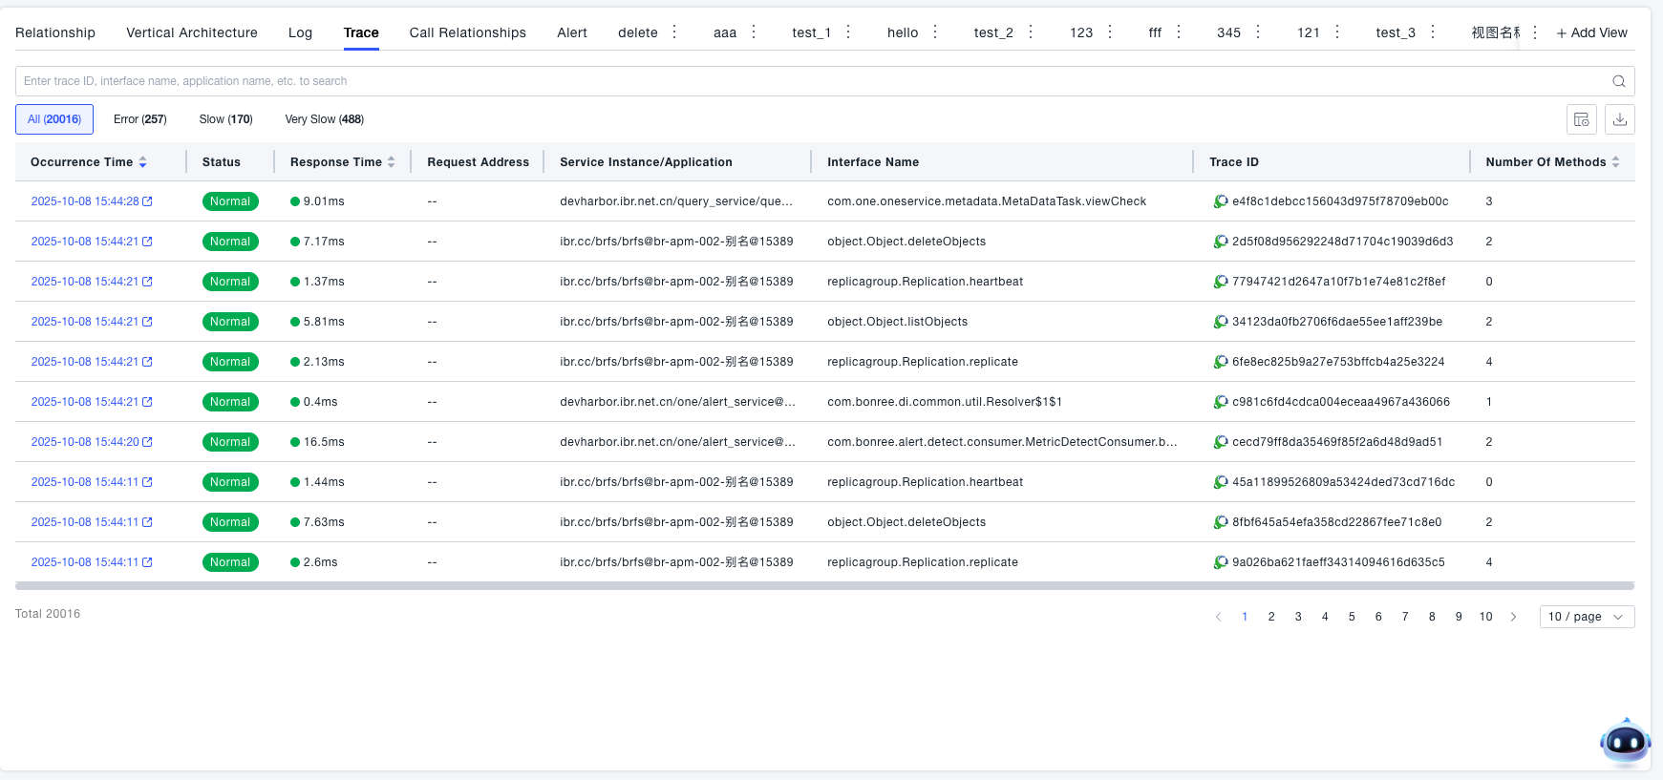Click the download export icon
Viewport: 1663px width, 780px height.
pos(1620,119)
